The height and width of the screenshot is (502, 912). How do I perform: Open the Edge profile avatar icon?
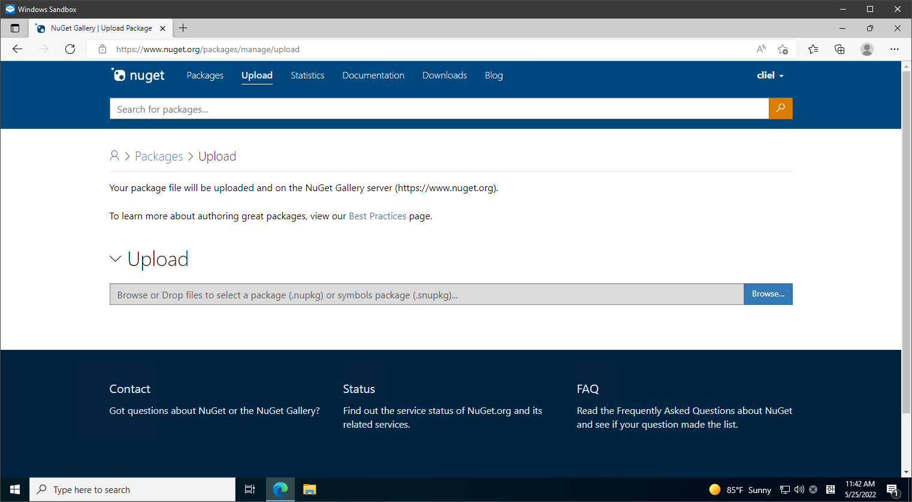pyautogui.click(x=866, y=49)
